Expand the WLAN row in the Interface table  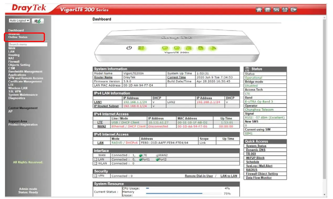click(96, 164)
